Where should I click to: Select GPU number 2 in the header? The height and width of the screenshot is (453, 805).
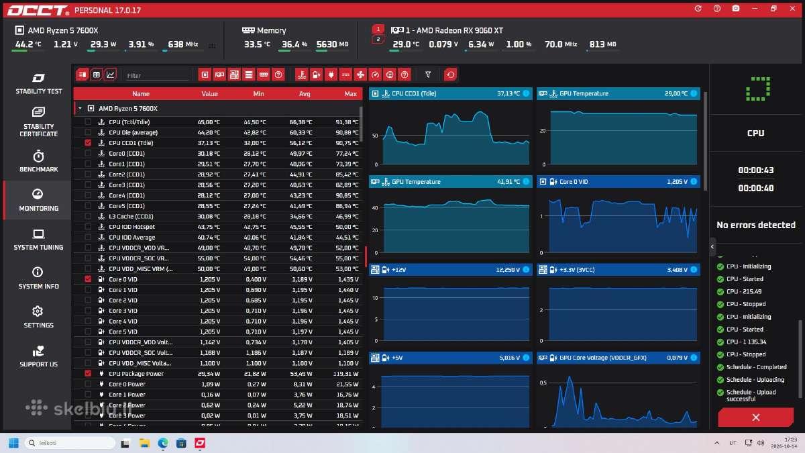click(x=378, y=40)
